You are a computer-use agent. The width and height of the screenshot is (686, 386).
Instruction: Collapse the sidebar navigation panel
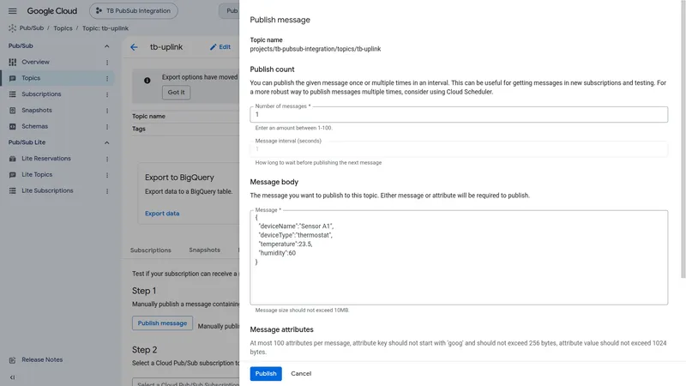pos(12,377)
